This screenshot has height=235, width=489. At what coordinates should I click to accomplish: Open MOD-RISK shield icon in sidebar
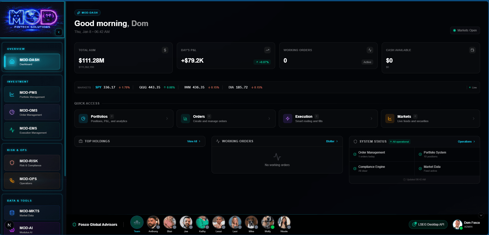pos(12,163)
